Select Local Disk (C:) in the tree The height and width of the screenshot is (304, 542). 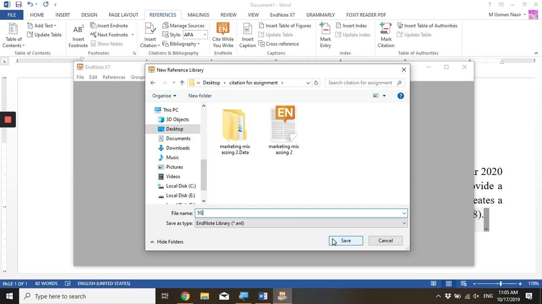[x=181, y=186]
